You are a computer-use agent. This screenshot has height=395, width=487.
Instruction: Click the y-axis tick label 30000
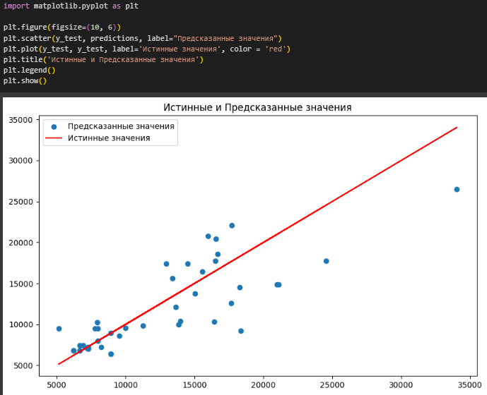click(x=20, y=161)
